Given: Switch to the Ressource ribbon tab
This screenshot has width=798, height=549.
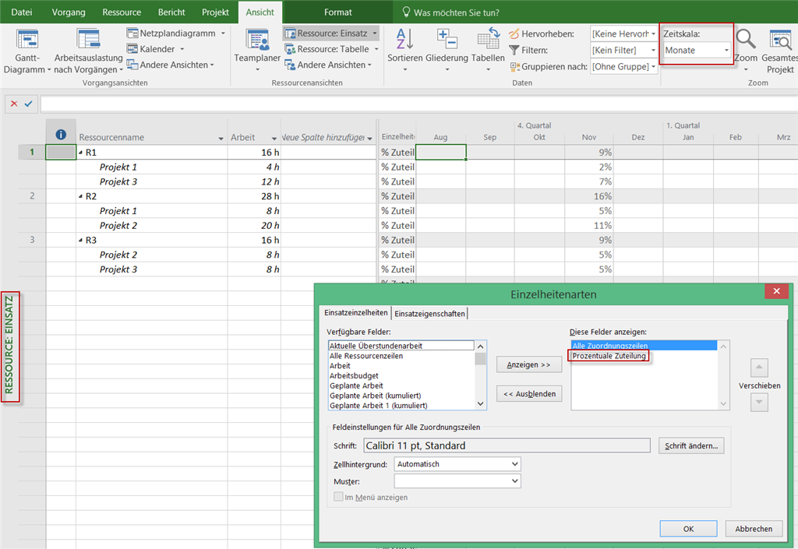Looking at the screenshot, I should 122,12.
